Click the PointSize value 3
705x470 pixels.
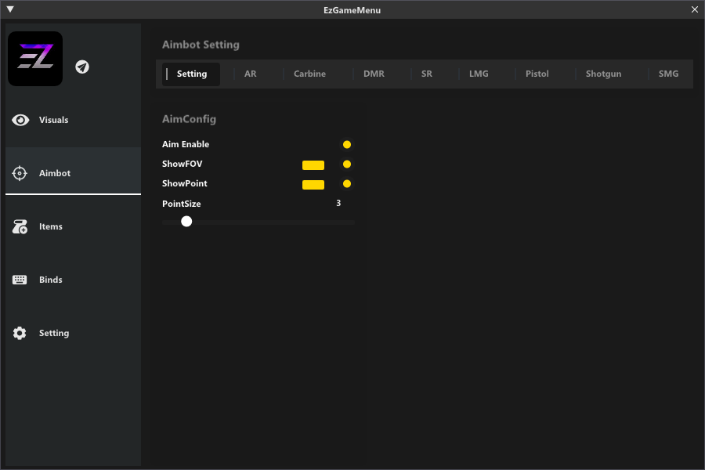tap(338, 204)
